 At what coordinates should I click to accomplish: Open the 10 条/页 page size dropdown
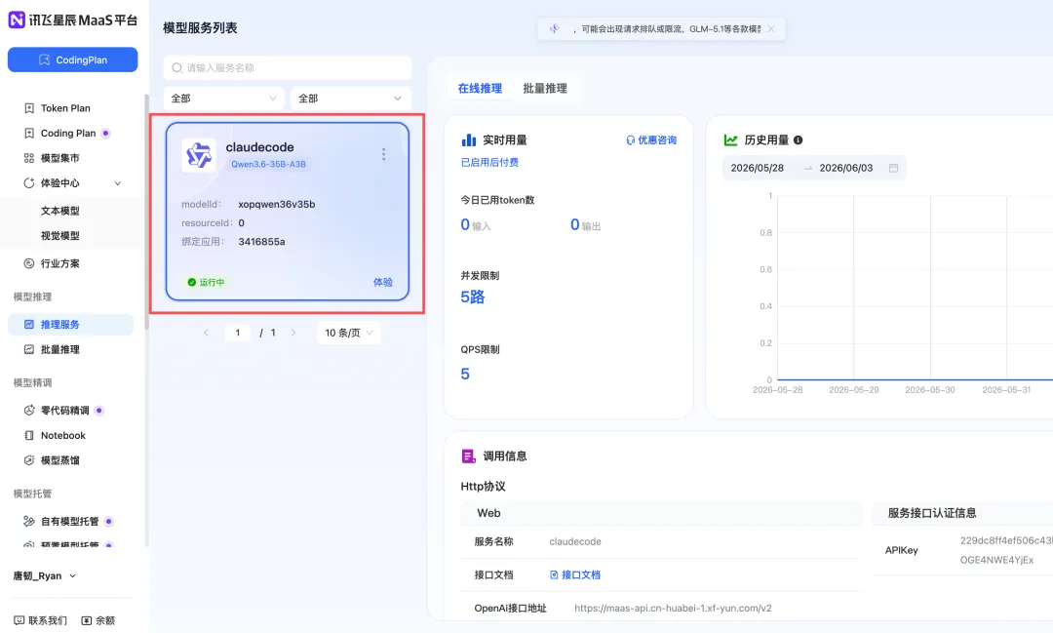pos(348,333)
